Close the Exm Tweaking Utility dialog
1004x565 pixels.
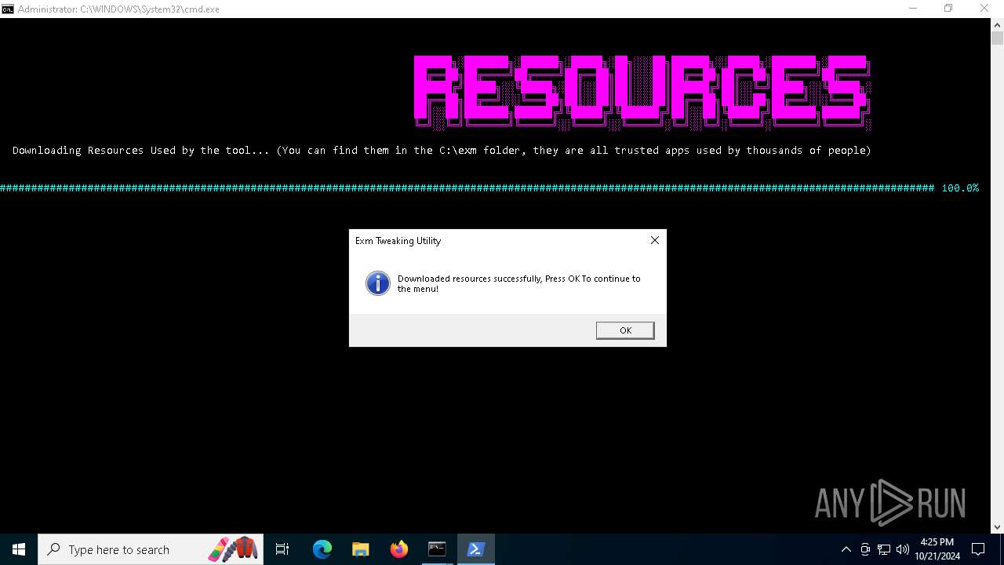[x=655, y=240]
